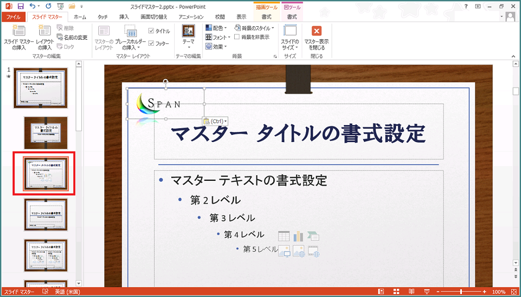This screenshot has height=297, width=521.
Task: Open Paste Options (Ctrl) dropdown
Action: pyautogui.click(x=215, y=121)
